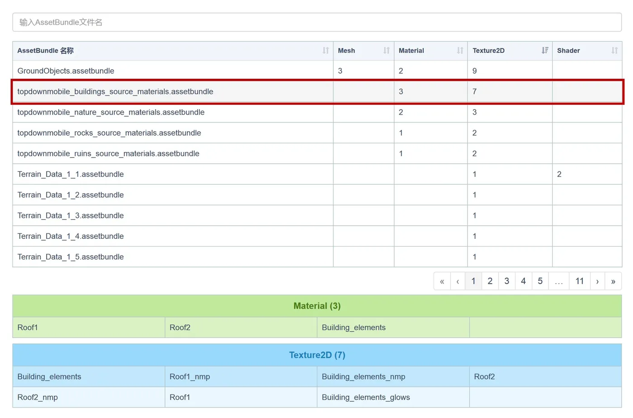Click Texture2D value 7 in buildings row
633x418 pixels.
pos(474,92)
